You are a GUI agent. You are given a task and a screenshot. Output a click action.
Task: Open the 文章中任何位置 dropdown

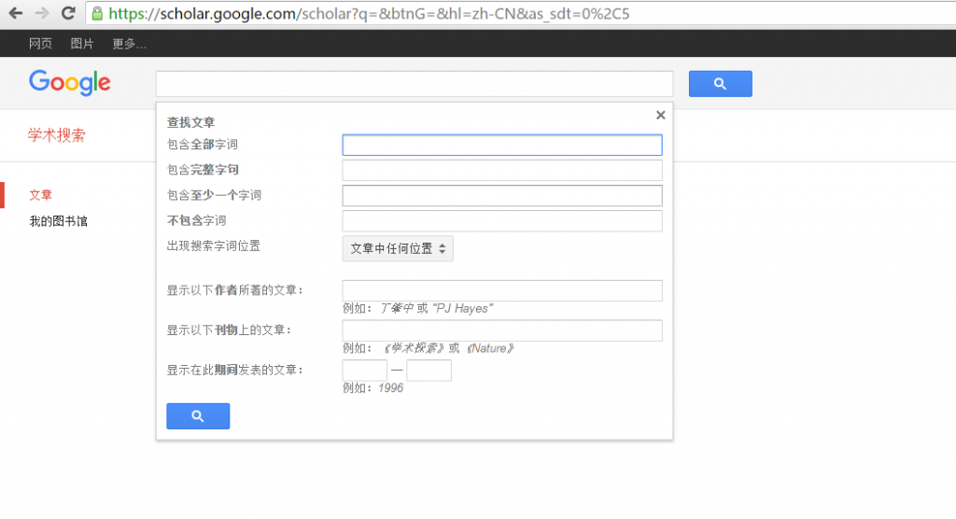[398, 248]
